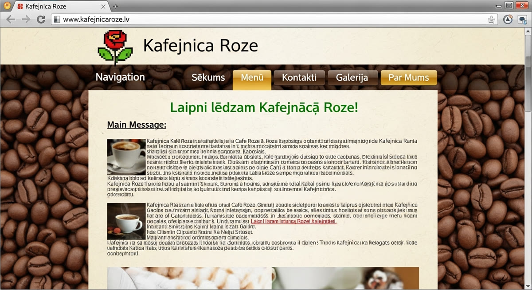Go back using the browser back arrow
The image size is (532, 290).
(11, 20)
